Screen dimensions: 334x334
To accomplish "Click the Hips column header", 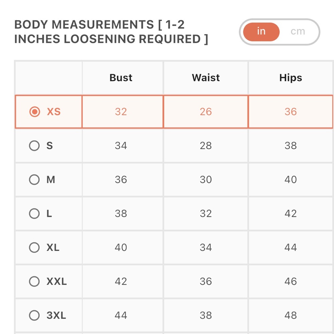I will point(291,77).
